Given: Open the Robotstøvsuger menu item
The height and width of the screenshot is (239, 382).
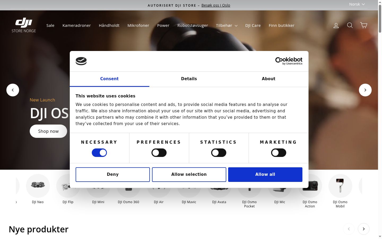Looking at the screenshot, I should pyautogui.click(x=193, y=25).
